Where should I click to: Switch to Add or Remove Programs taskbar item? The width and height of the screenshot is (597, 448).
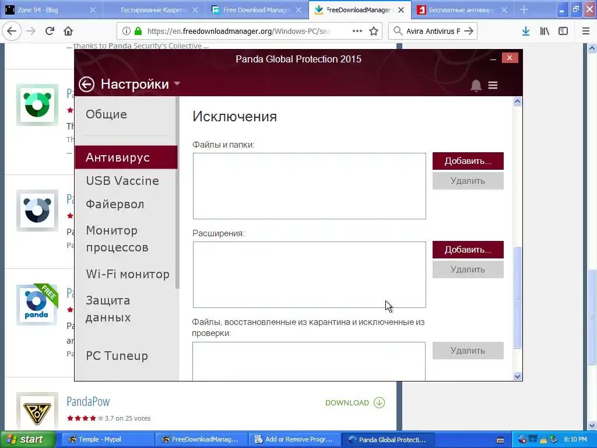click(x=293, y=440)
